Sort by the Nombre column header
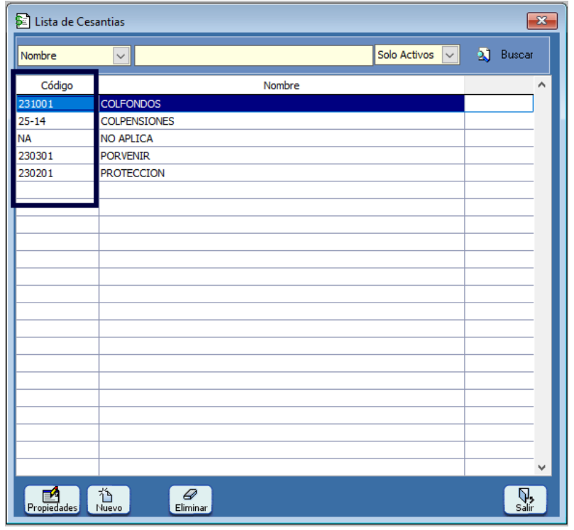This screenshot has width=574, height=530. coord(282,86)
